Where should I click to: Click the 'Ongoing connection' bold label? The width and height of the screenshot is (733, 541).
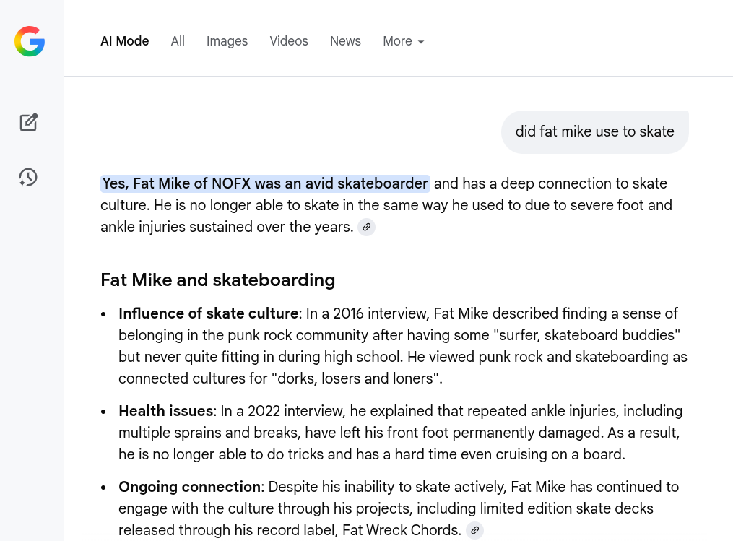point(189,487)
